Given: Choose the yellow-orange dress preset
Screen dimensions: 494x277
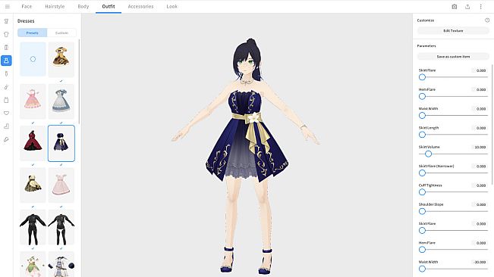Looking at the screenshot, I should point(61,59).
